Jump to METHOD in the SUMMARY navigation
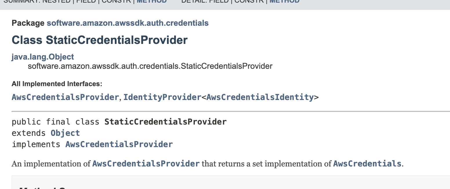 pos(152,1)
